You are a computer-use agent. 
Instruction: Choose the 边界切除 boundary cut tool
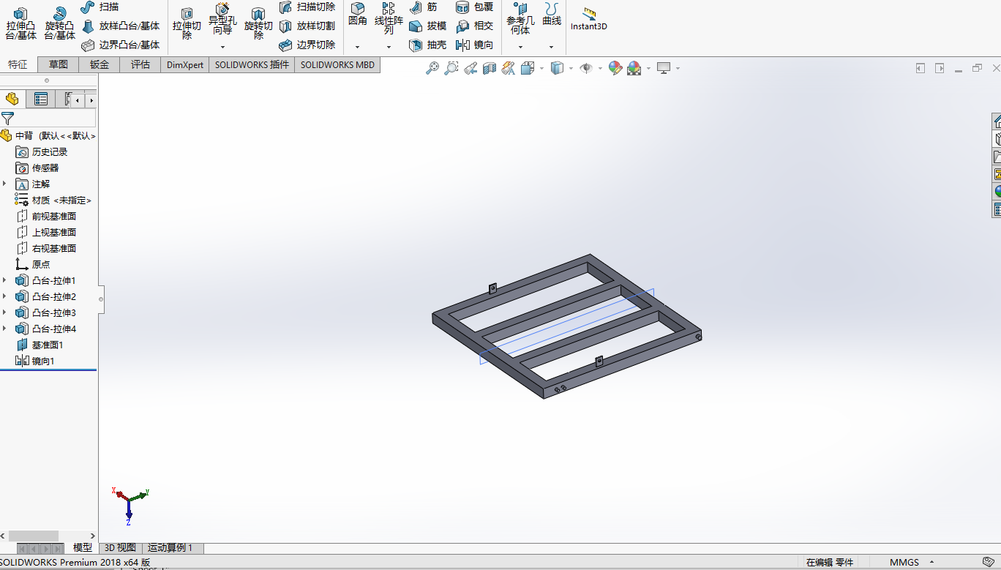(x=307, y=45)
